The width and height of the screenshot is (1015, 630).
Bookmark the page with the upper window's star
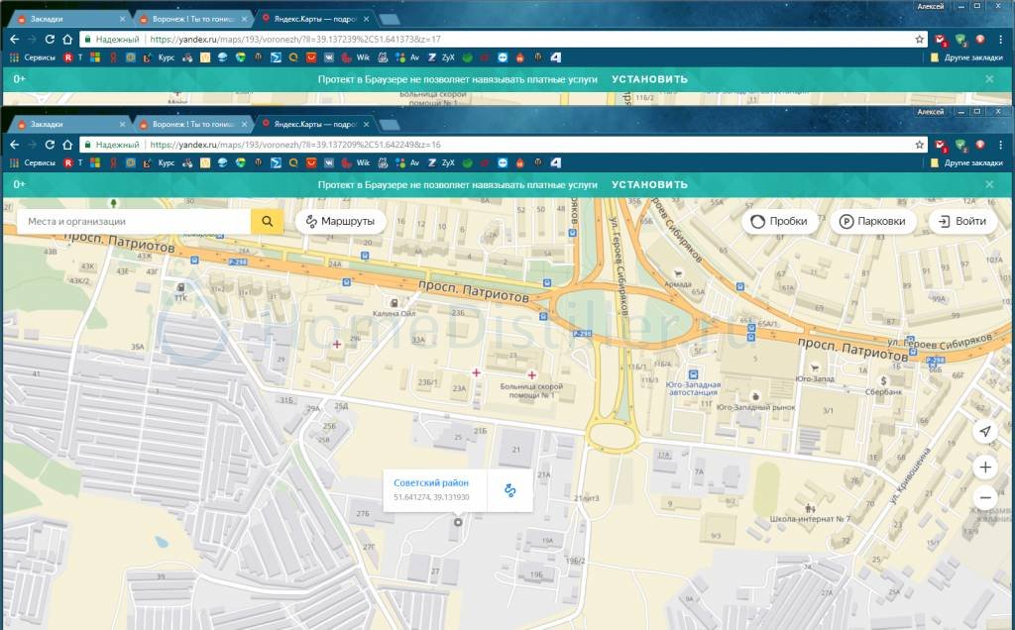click(x=919, y=40)
